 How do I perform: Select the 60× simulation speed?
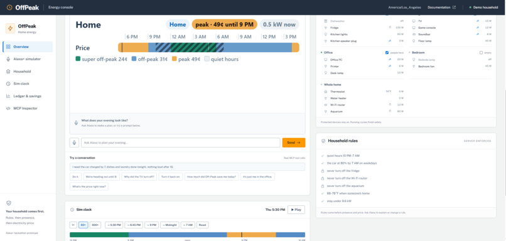[83, 225]
